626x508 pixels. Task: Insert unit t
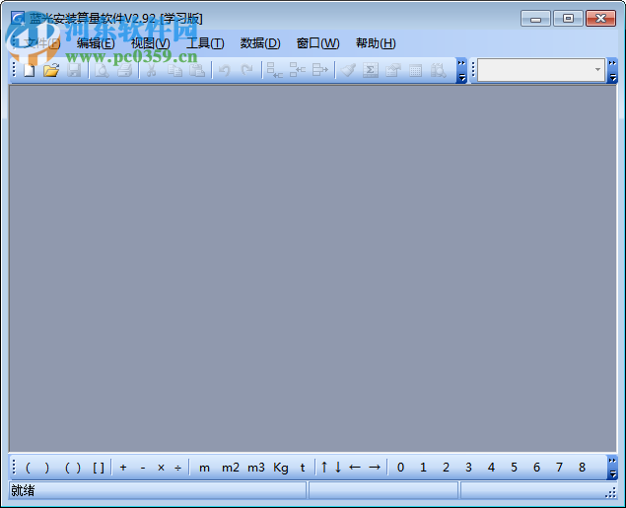pyautogui.click(x=303, y=468)
